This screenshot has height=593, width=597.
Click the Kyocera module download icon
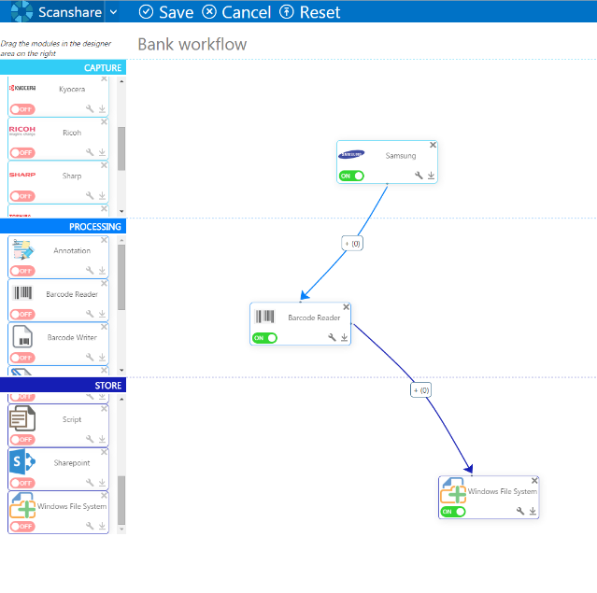pos(102,109)
